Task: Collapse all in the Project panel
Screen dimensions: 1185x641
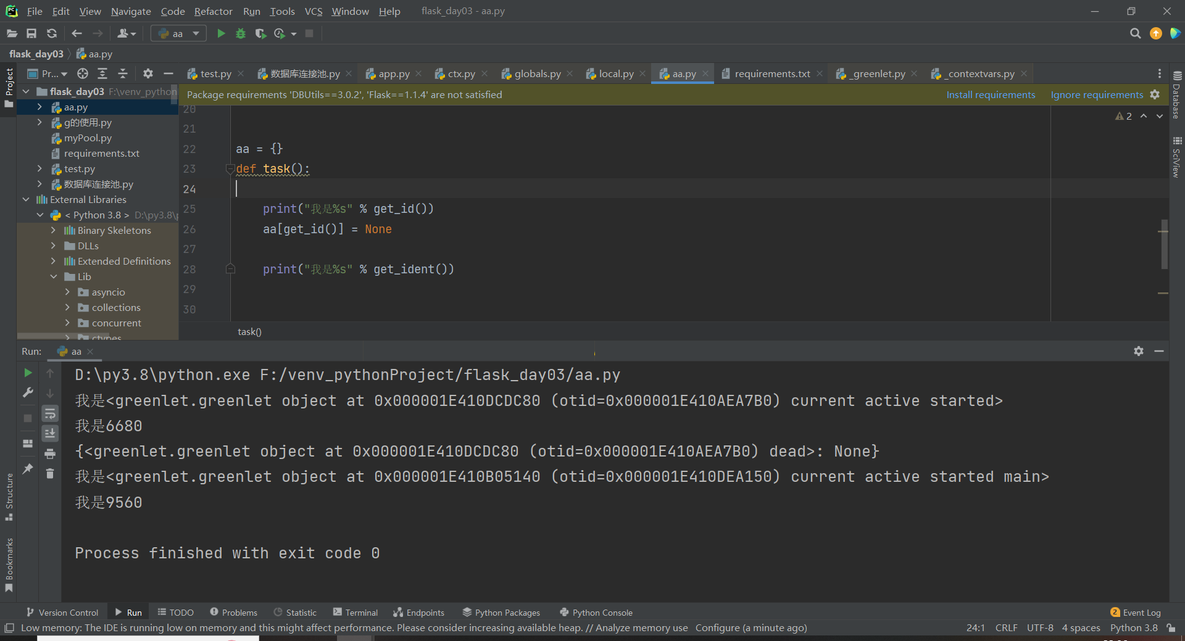Action: point(123,73)
